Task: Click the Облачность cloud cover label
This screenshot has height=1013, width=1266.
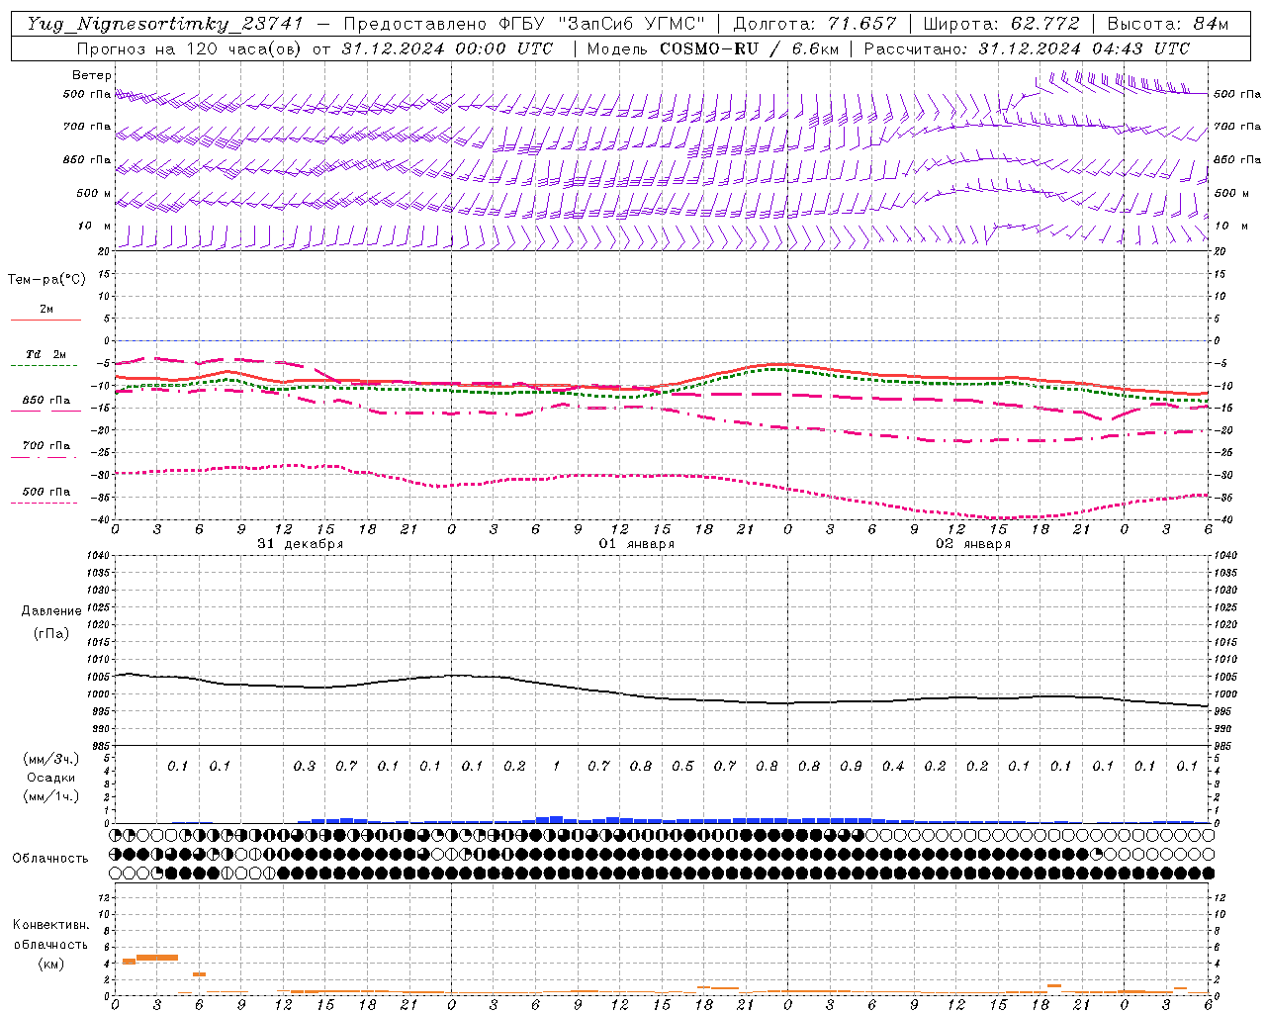Action: (50, 859)
